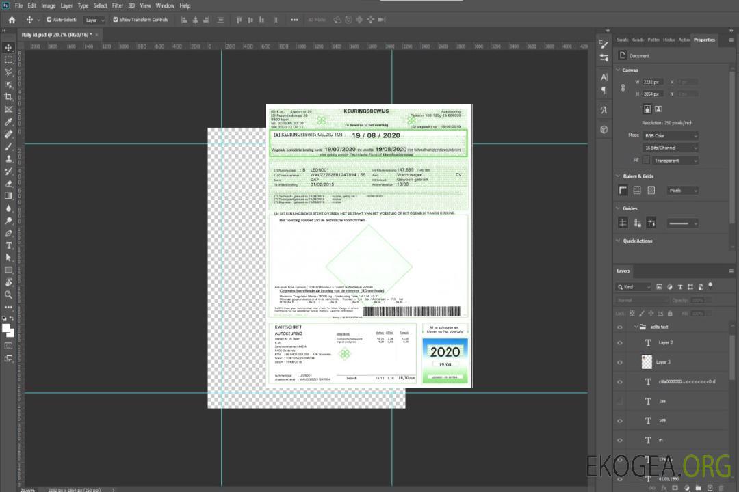Click the Quick Actions section header

(637, 241)
